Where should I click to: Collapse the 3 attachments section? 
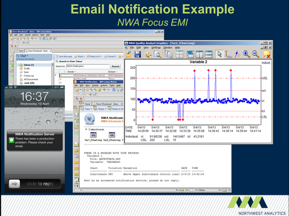coord(86,130)
